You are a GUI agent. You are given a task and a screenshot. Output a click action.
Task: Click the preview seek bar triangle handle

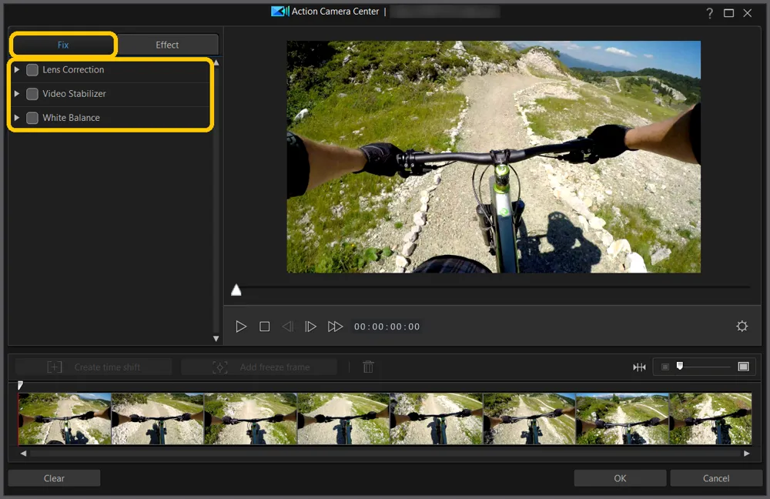236,290
